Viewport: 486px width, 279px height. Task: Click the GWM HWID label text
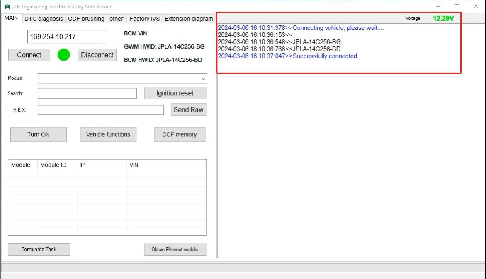pyautogui.click(x=164, y=46)
